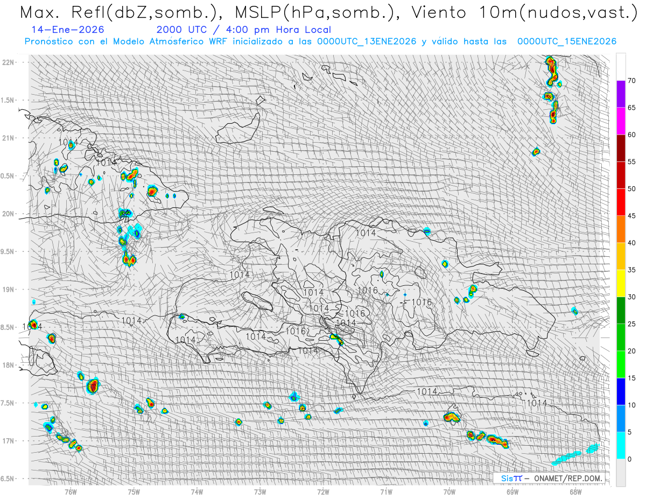Screen dimensions: 646x499
Task: Select the orange 40–45 dBZ legend segment
Action: [621, 229]
